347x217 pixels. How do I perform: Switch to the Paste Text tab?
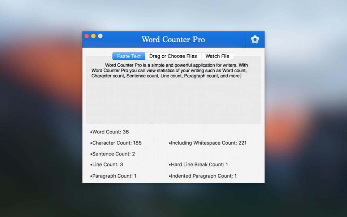tap(129, 56)
